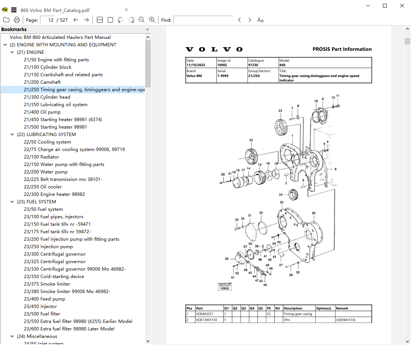
Task: Open bookmark 21/200 Camshaft
Action: click(42, 82)
